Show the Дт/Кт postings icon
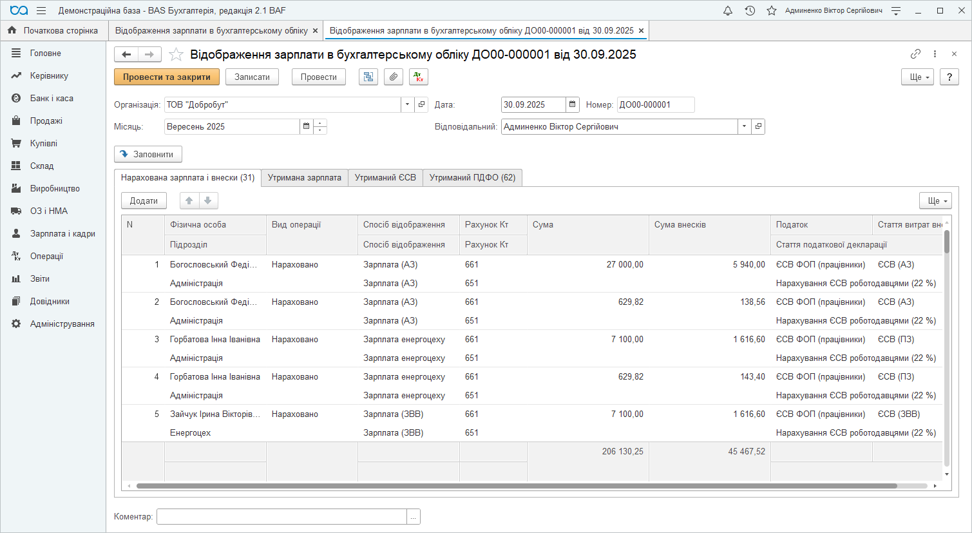 click(x=419, y=77)
